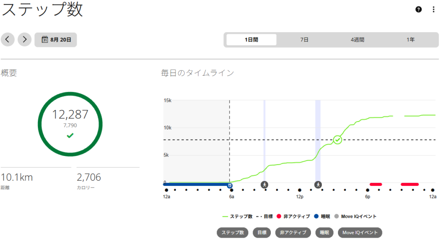Switch to the 7日 tab

(304, 40)
